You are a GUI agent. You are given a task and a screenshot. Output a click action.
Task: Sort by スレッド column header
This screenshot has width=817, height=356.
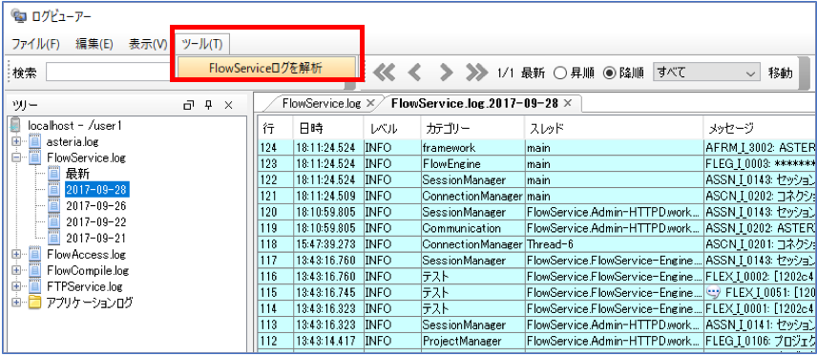pos(614,128)
